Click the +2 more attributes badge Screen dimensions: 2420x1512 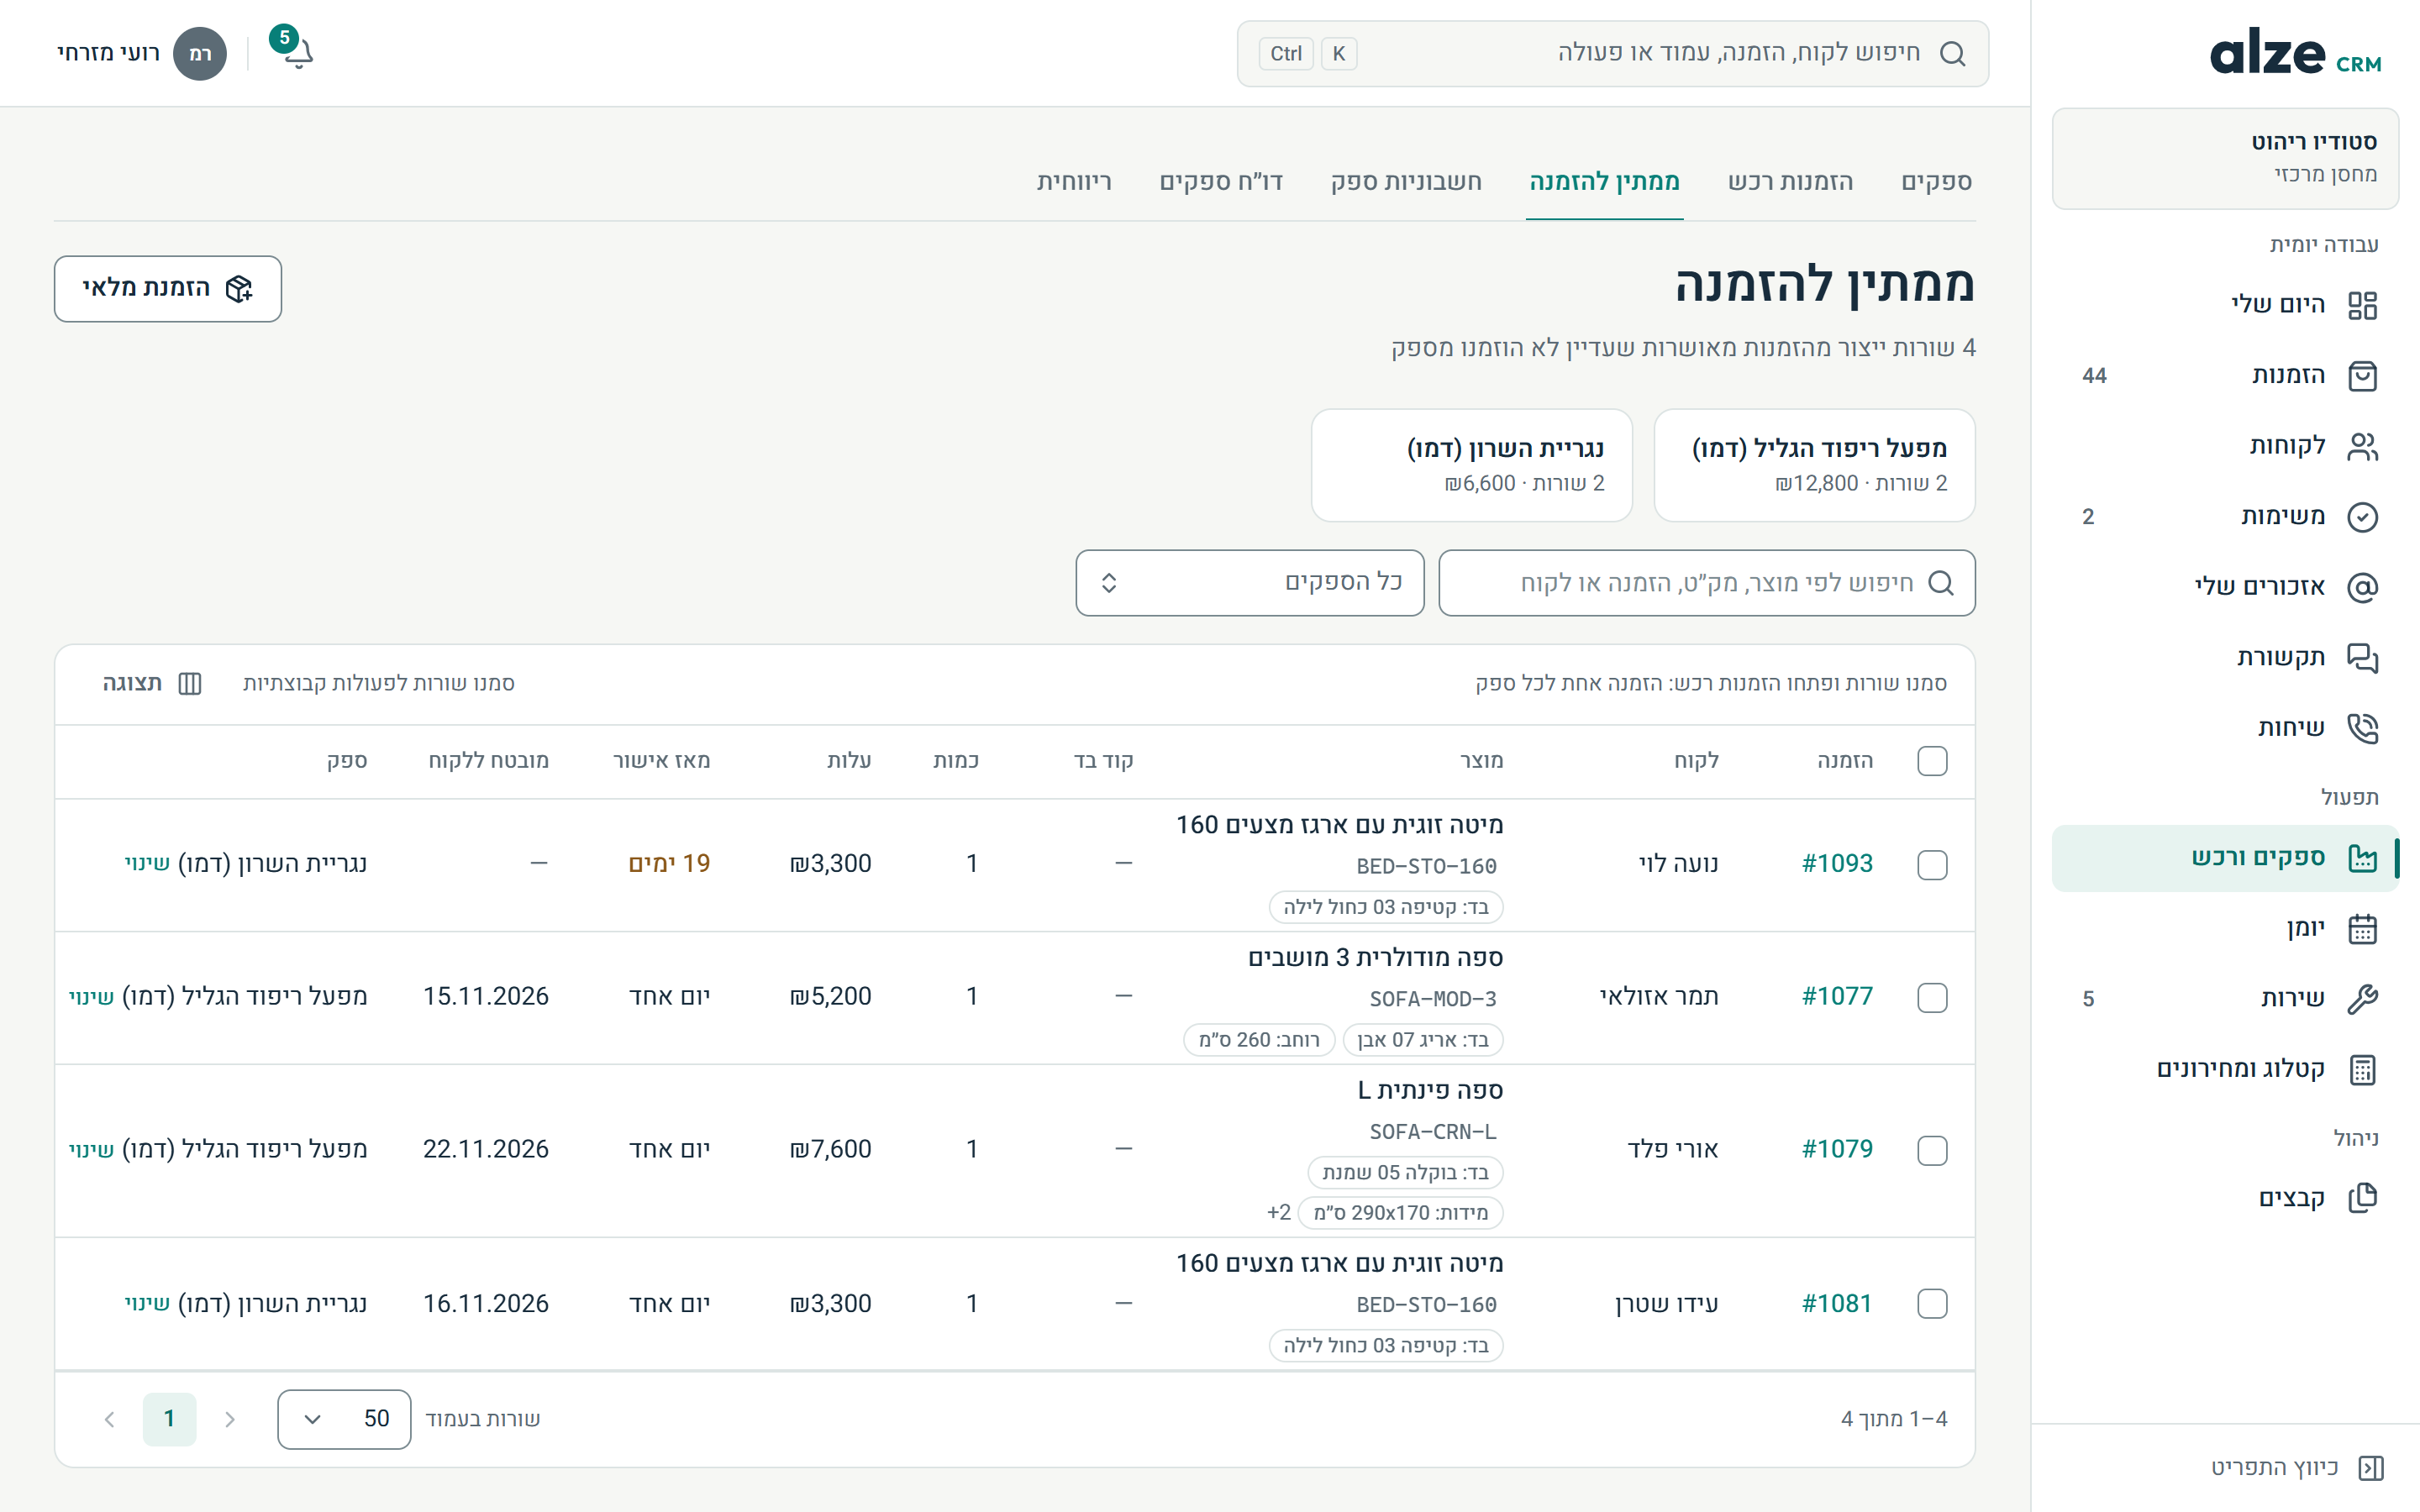[x=1278, y=1213]
